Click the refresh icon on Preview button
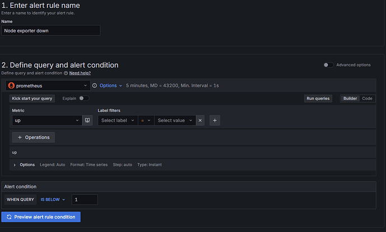Screen dimensions: 386x232 [9, 217]
